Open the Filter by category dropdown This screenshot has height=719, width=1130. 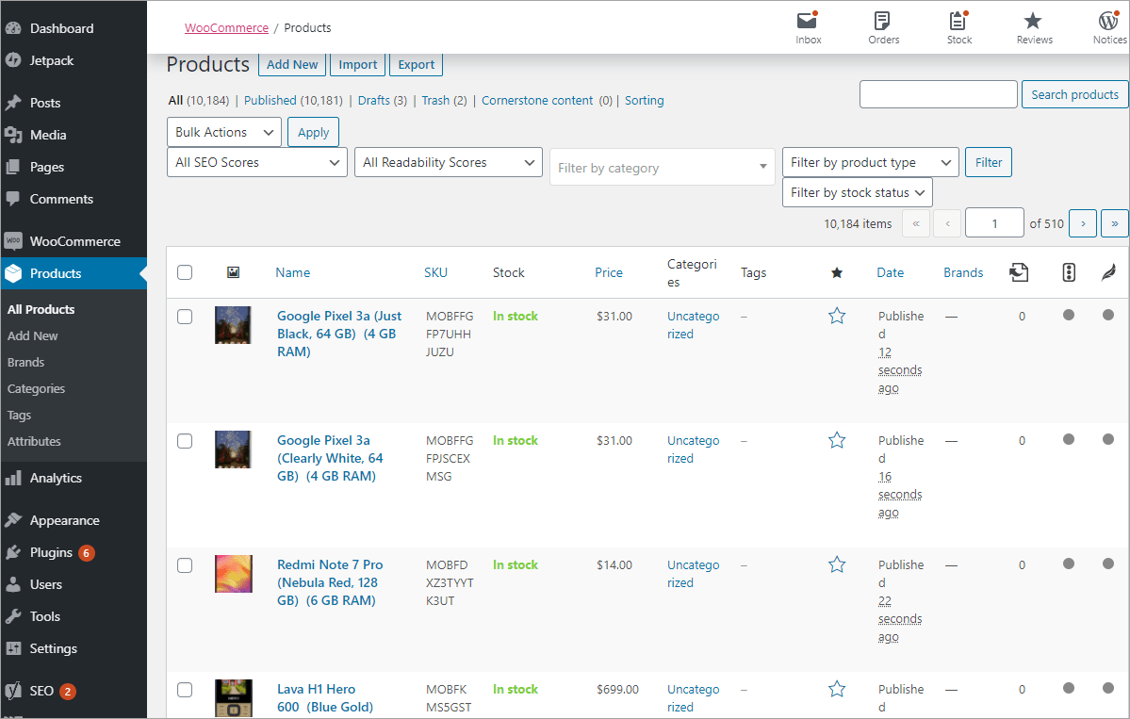pyautogui.click(x=663, y=167)
